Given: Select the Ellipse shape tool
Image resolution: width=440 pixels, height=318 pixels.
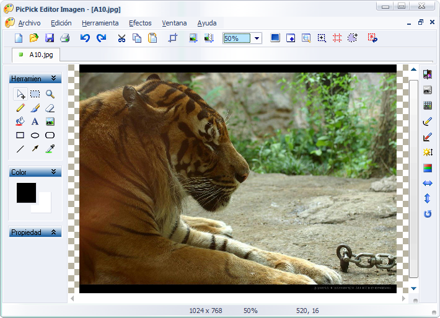Looking at the screenshot, I should click(x=35, y=135).
